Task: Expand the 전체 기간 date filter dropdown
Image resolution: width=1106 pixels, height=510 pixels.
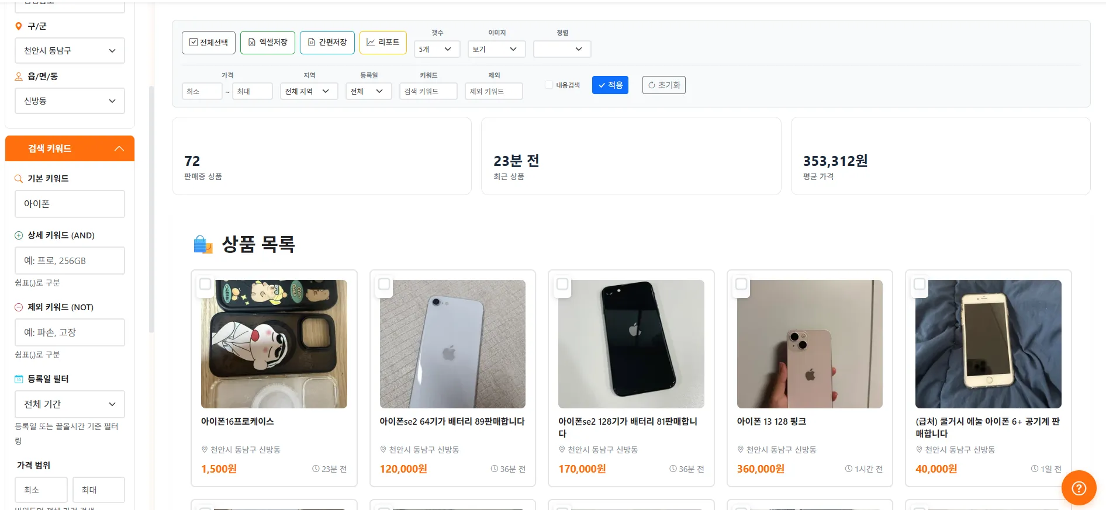Action: click(70, 404)
